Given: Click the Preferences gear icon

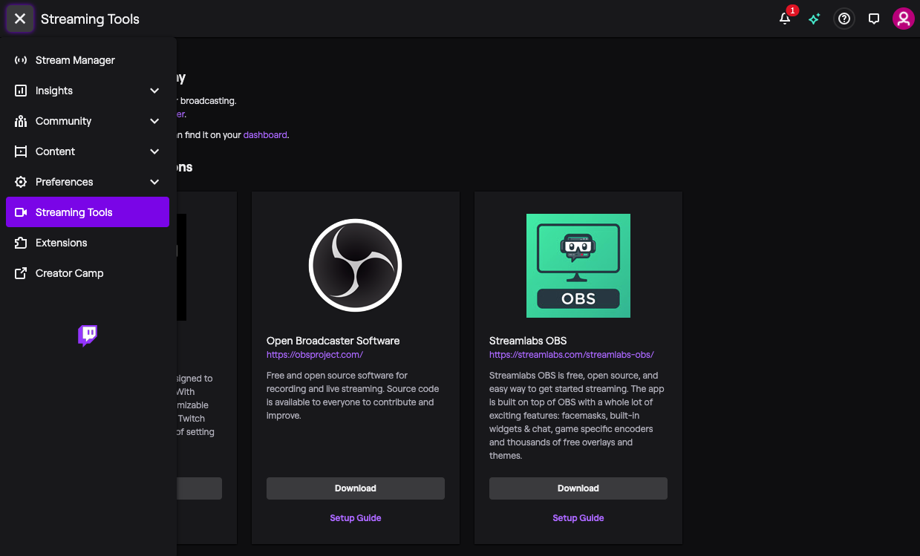Looking at the screenshot, I should tap(21, 182).
